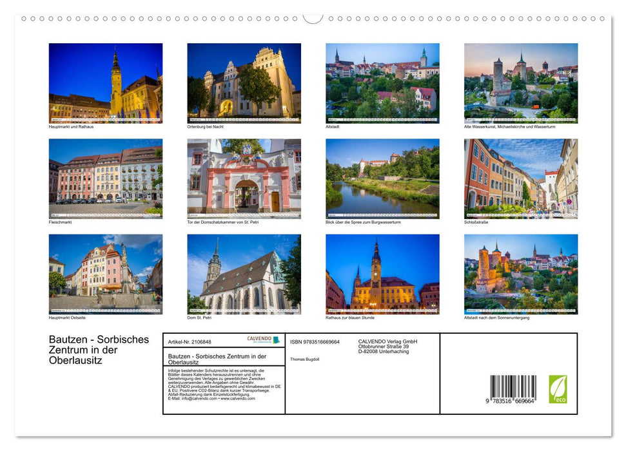Image resolution: width=626 pixels, height=451 pixels.
Task: Open the Dom St. Petri photo
Action: pos(244,274)
